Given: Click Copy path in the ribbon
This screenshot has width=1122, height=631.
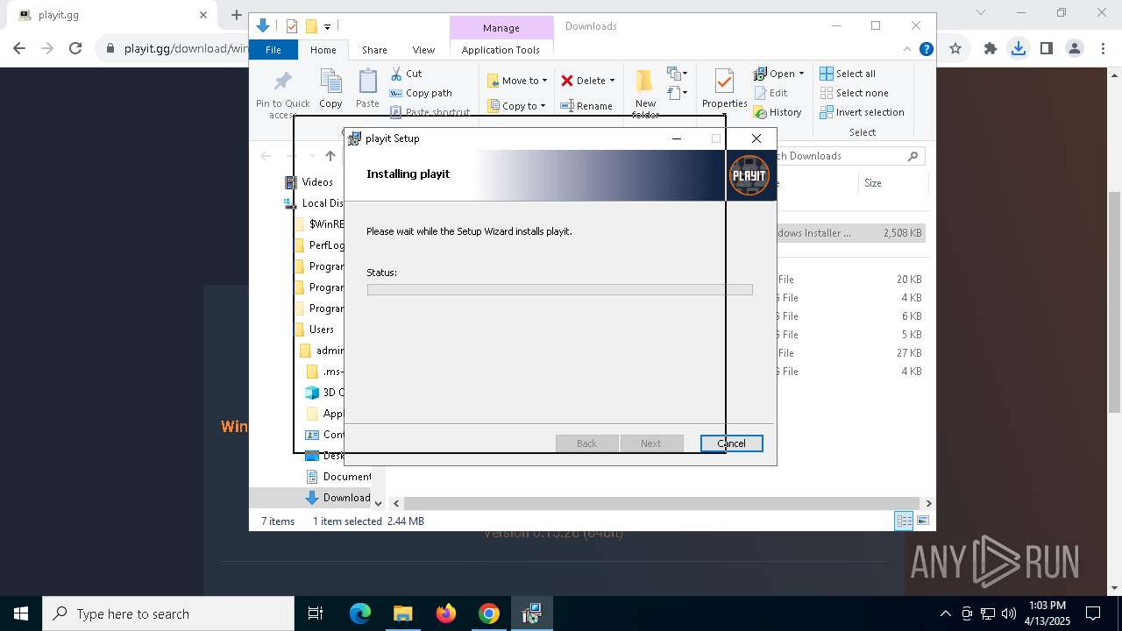Looking at the screenshot, I should (x=421, y=93).
